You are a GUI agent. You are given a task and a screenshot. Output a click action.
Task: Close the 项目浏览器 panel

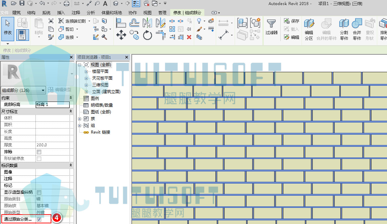pos(127,57)
